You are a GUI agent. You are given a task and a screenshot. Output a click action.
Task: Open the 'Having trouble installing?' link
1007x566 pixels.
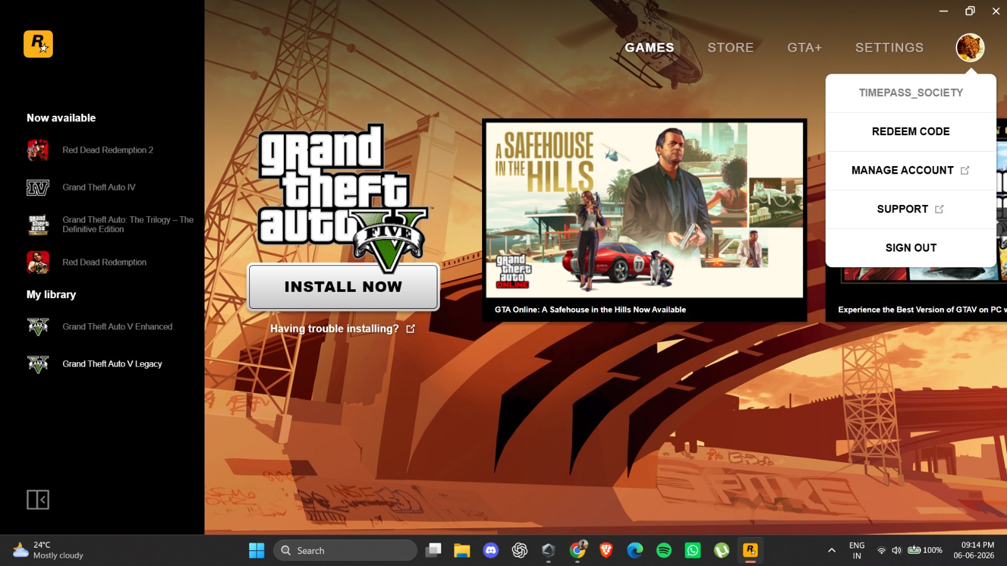(x=342, y=328)
